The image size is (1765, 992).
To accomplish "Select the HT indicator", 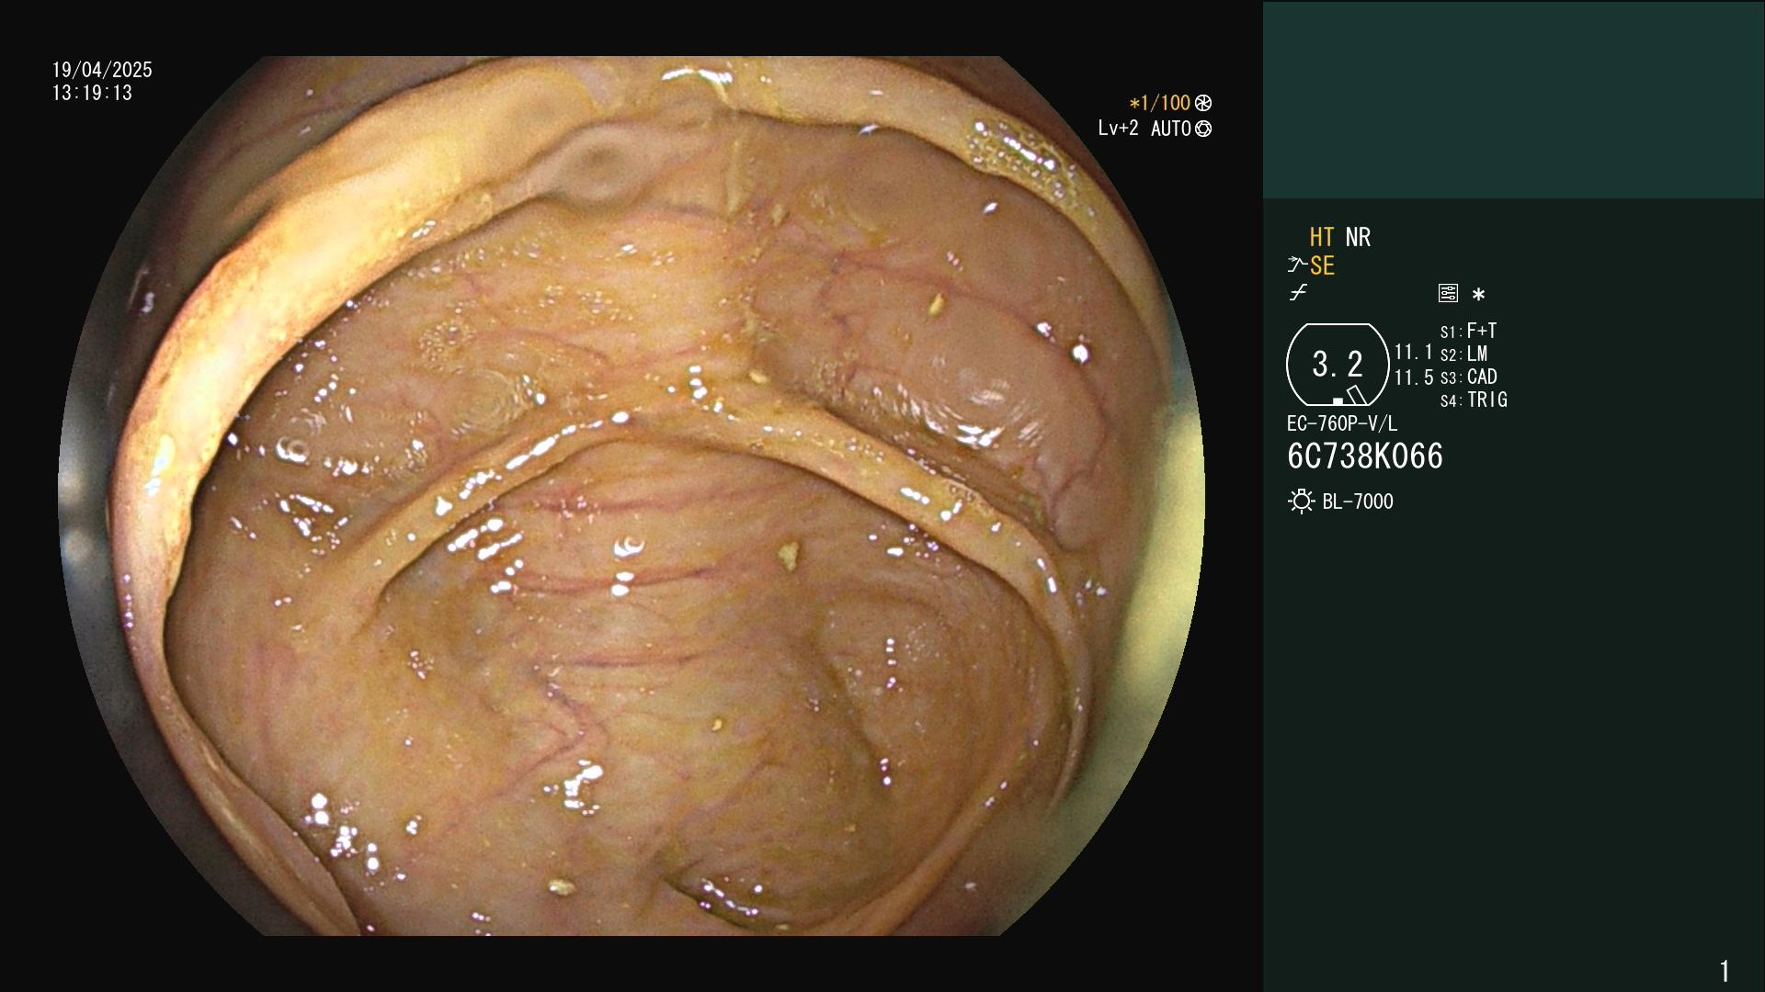I will pyautogui.click(x=1322, y=238).
